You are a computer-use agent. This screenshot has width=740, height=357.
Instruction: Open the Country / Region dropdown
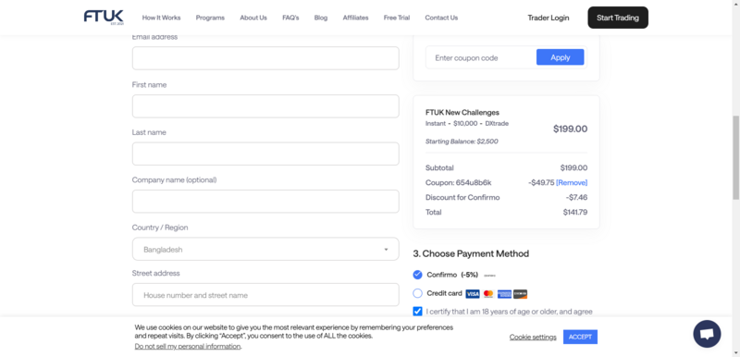tap(265, 249)
